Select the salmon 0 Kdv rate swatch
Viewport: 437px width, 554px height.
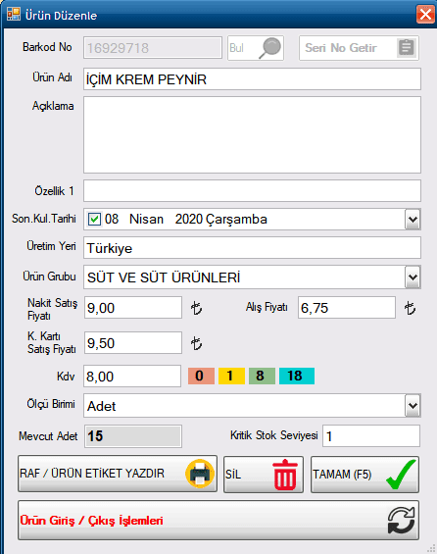click(x=201, y=376)
